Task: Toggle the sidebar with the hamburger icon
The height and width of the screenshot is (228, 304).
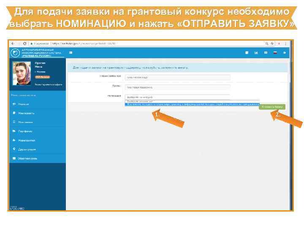Action: (71, 52)
